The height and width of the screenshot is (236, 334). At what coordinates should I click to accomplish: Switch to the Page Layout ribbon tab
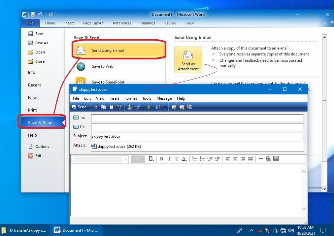(x=93, y=23)
